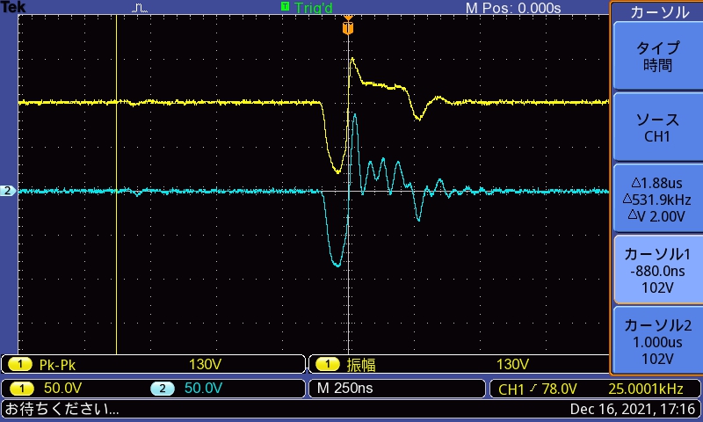The width and height of the screenshot is (703, 422).
Task: Click the green T trigger status icon
Action: click(285, 6)
